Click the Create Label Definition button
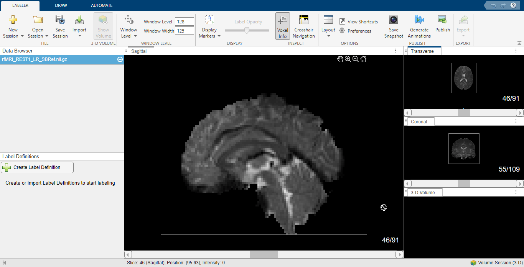This screenshot has width=524, height=267. (x=37, y=167)
